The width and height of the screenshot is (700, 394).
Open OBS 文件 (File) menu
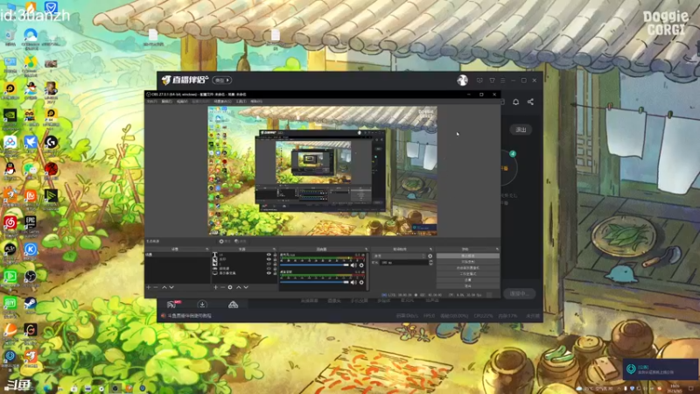[151, 102]
